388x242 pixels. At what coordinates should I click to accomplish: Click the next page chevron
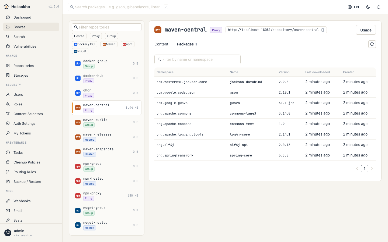point(372,169)
